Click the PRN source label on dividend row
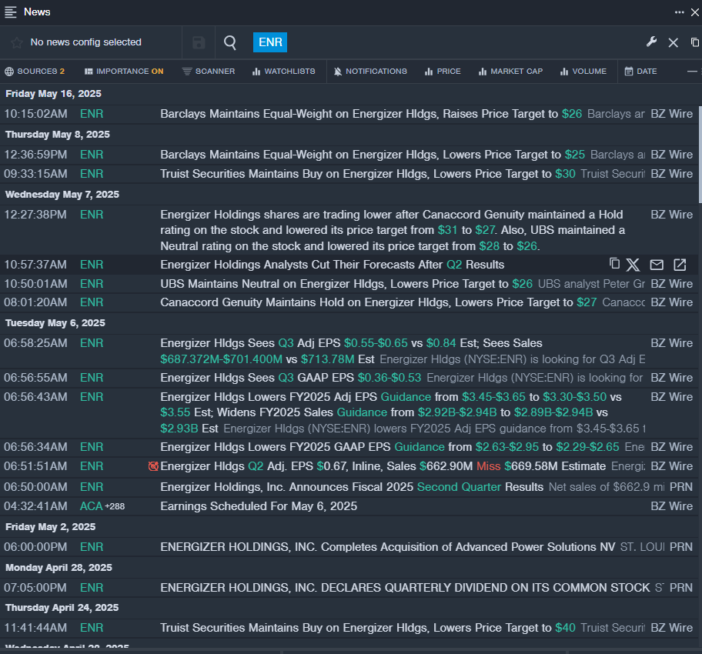Screen dimensions: 702x654 (681, 588)
